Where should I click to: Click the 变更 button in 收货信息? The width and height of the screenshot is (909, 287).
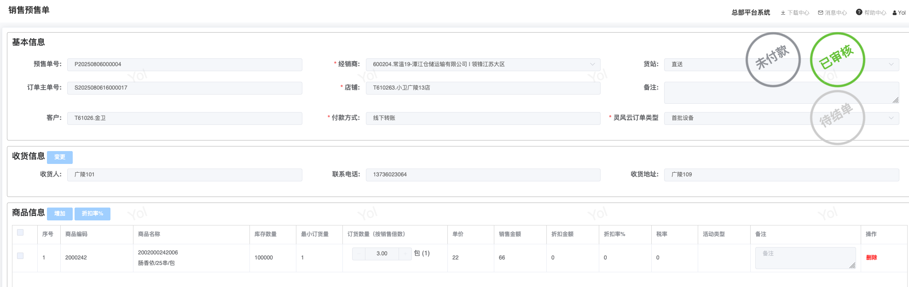click(60, 157)
